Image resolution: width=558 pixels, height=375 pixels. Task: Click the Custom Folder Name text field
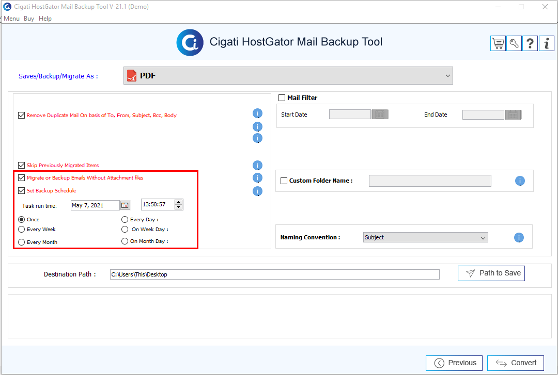(x=430, y=181)
